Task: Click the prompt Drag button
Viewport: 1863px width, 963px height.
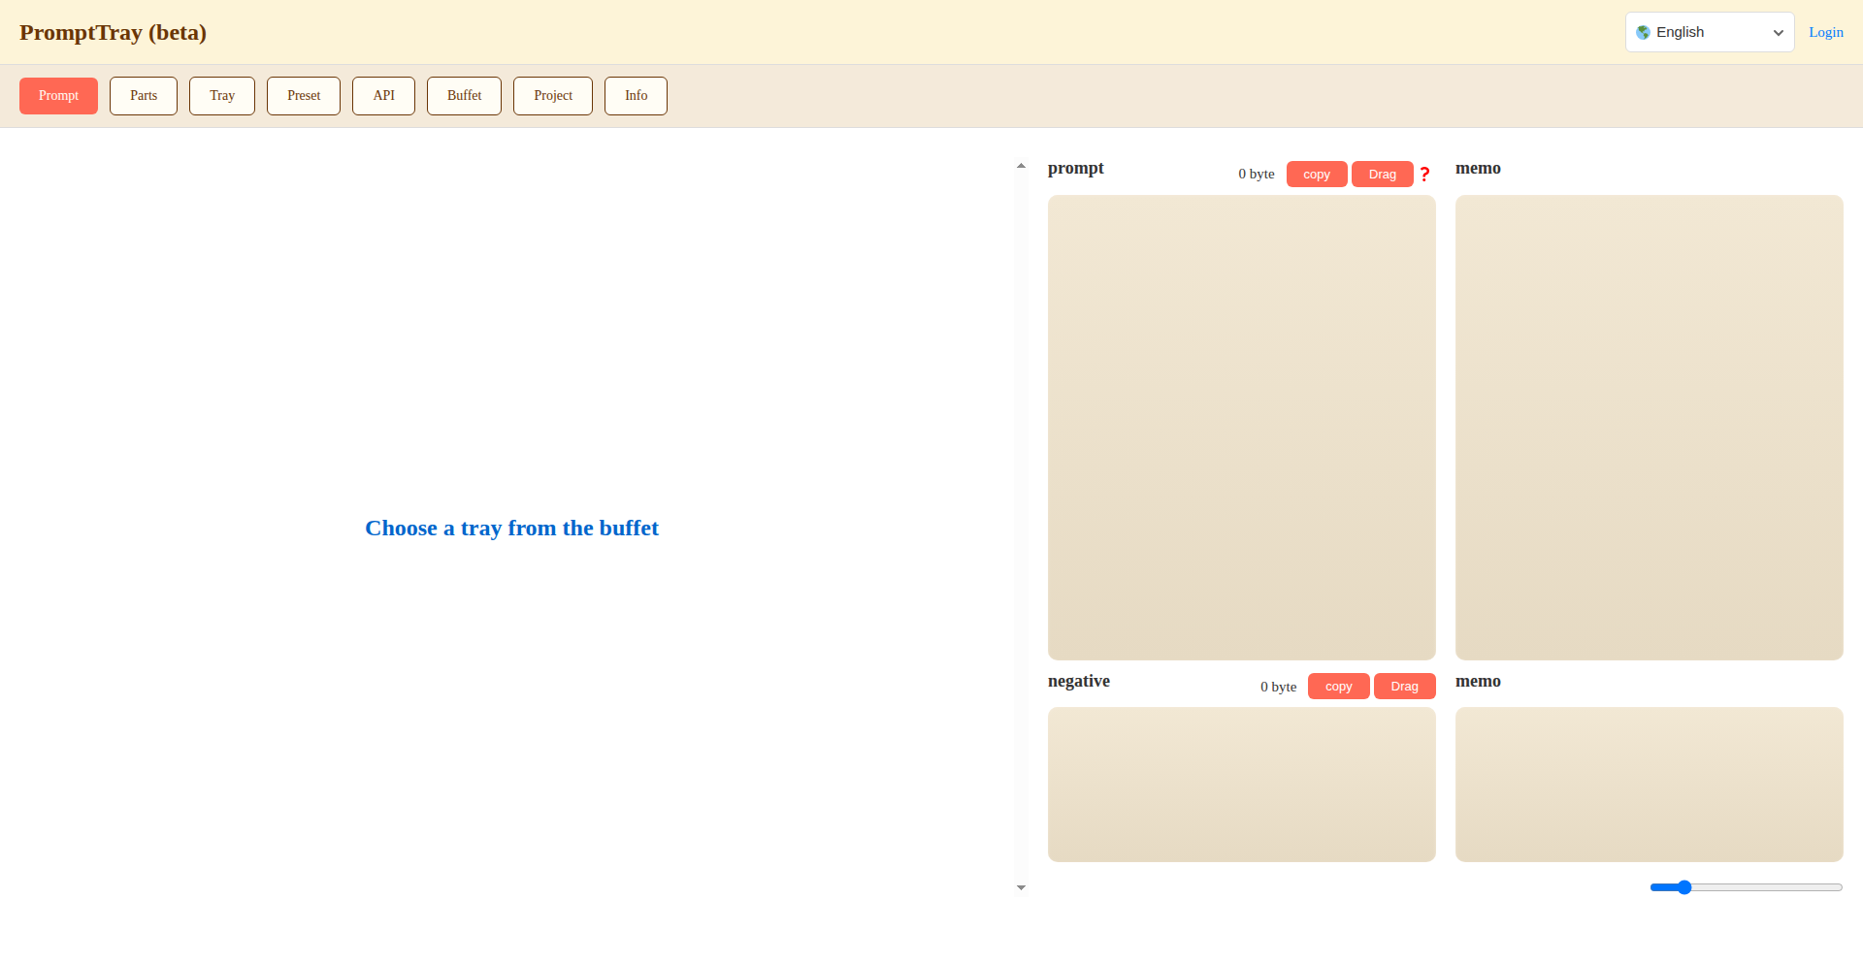Action: (x=1383, y=175)
